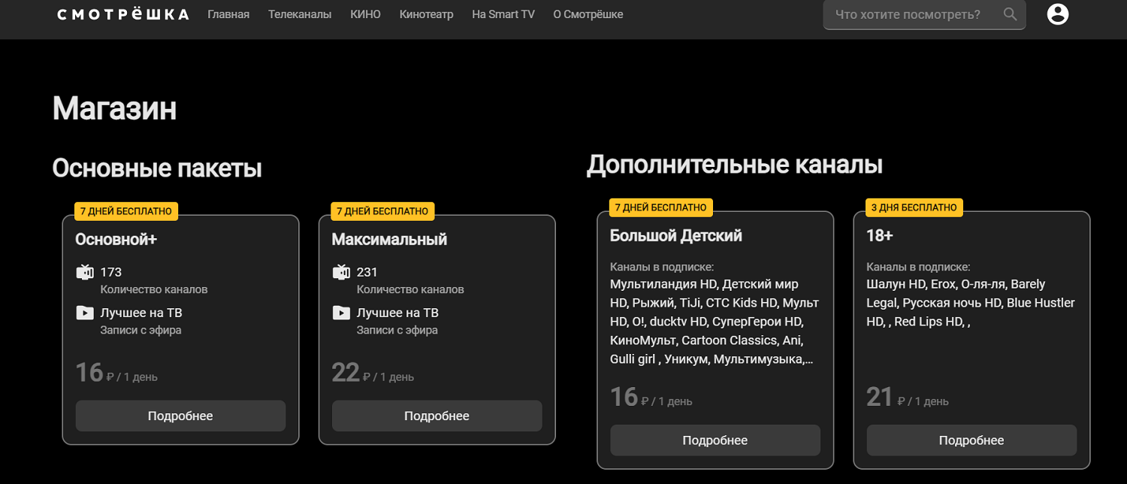1127x484 pixels.
Task: Click the 3 дня бесплатно badge
Action: click(914, 207)
